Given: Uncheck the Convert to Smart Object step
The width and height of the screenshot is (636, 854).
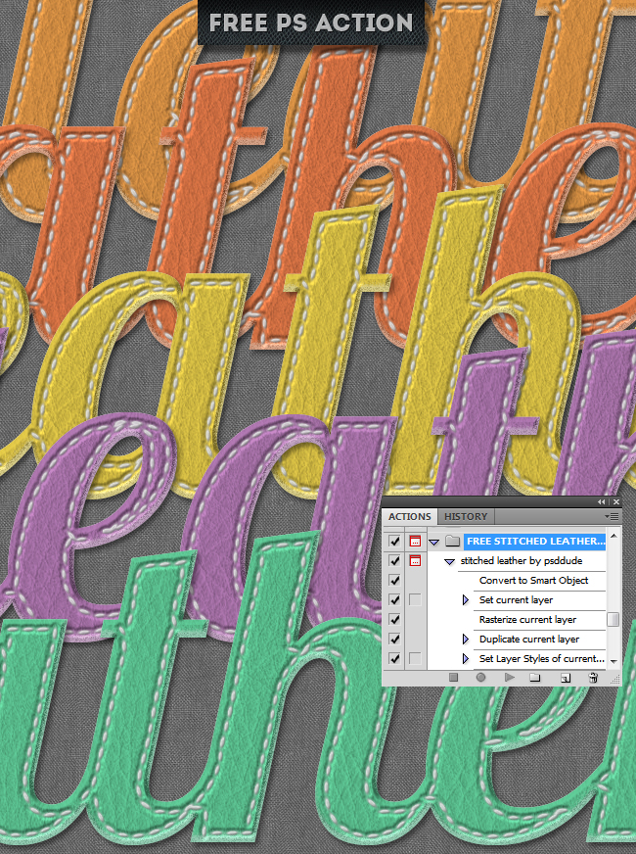Looking at the screenshot, I should pyautogui.click(x=394, y=580).
